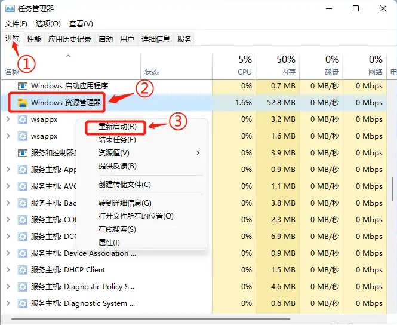Click the gear icon of 服务主机: AV row

[x=23, y=186]
